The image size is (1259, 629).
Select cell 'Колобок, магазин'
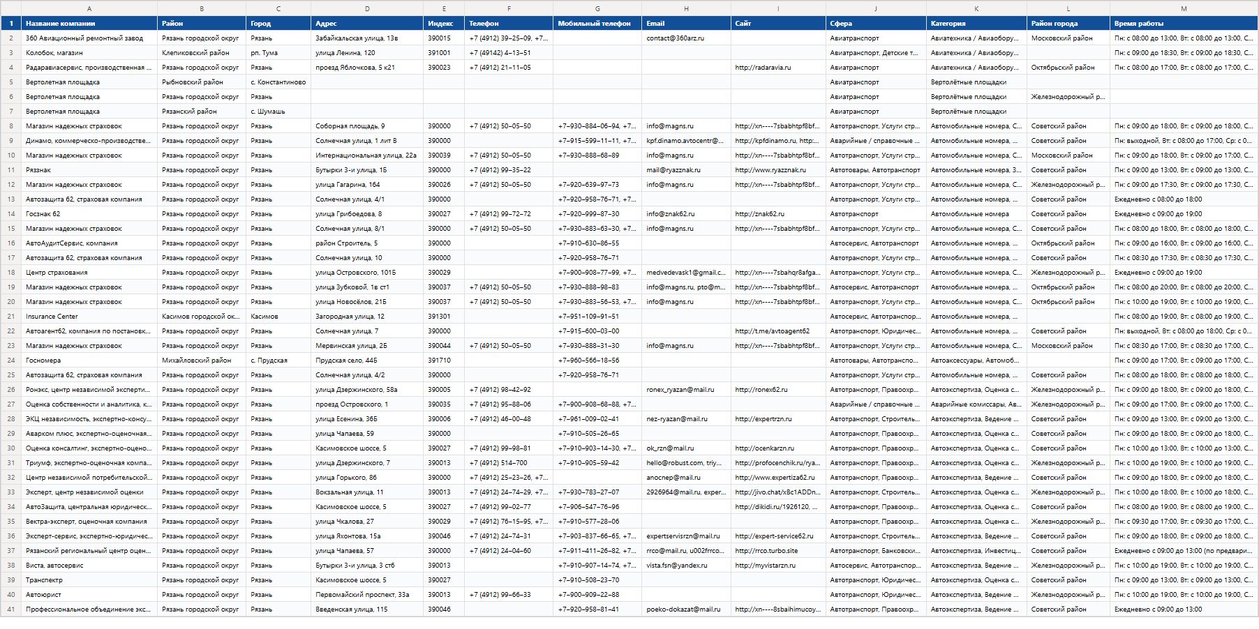click(x=89, y=53)
